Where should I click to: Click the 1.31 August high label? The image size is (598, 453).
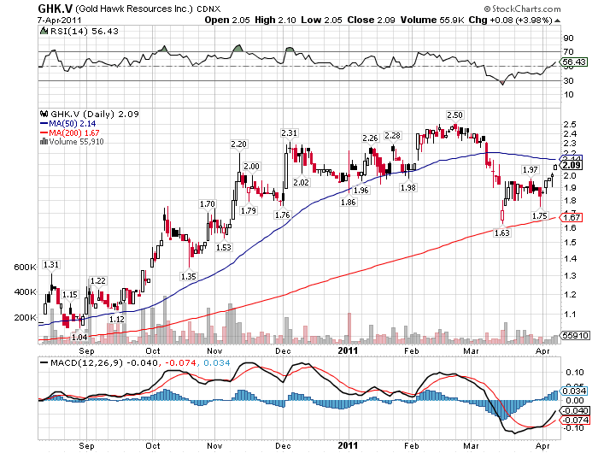pyautogui.click(x=51, y=264)
